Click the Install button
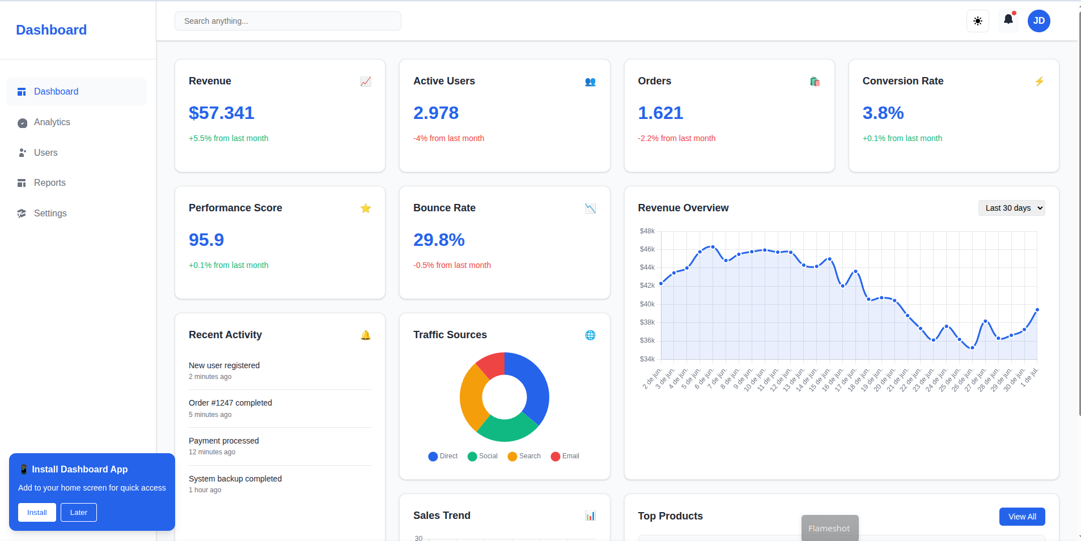Viewport: 1081px width, 541px height. 37,512
